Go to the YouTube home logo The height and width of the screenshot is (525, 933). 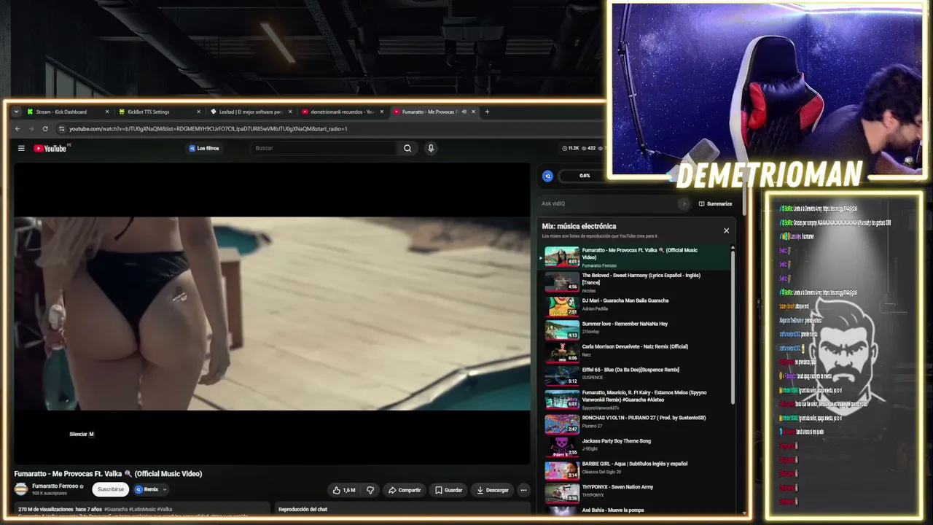point(50,148)
